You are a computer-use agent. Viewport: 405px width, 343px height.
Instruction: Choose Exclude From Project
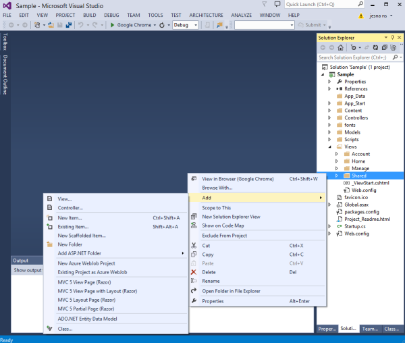(256, 236)
